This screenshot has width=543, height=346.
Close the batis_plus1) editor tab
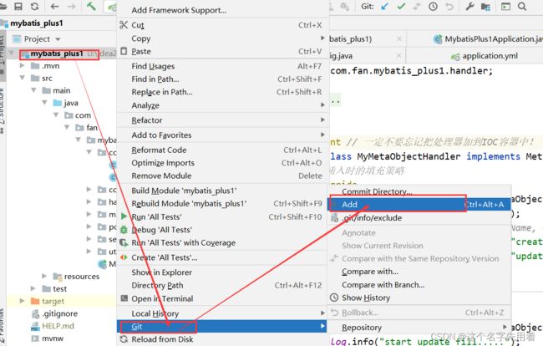coord(399,38)
